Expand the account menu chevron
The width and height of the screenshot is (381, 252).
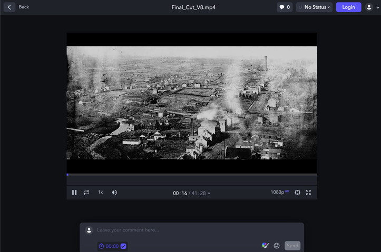pyautogui.click(x=378, y=7)
